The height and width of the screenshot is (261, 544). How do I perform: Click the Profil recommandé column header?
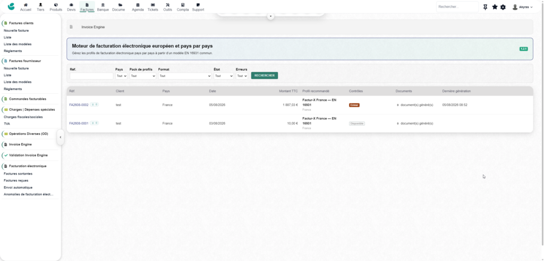click(x=316, y=91)
